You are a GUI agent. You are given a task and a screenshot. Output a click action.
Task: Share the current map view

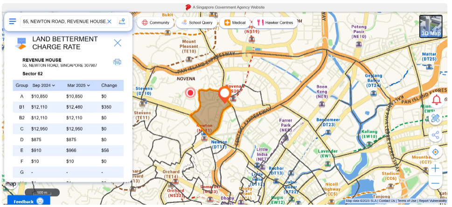coord(436,135)
